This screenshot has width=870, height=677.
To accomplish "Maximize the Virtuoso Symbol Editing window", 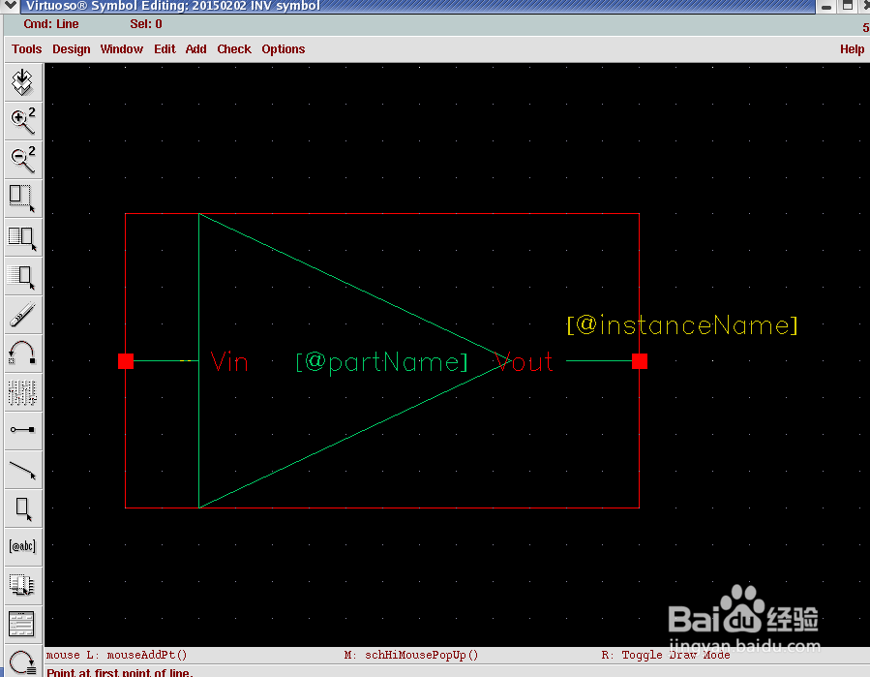I will tap(848, 6).
